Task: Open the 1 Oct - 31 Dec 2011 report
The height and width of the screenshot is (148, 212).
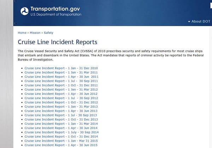Action: tap(61, 85)
